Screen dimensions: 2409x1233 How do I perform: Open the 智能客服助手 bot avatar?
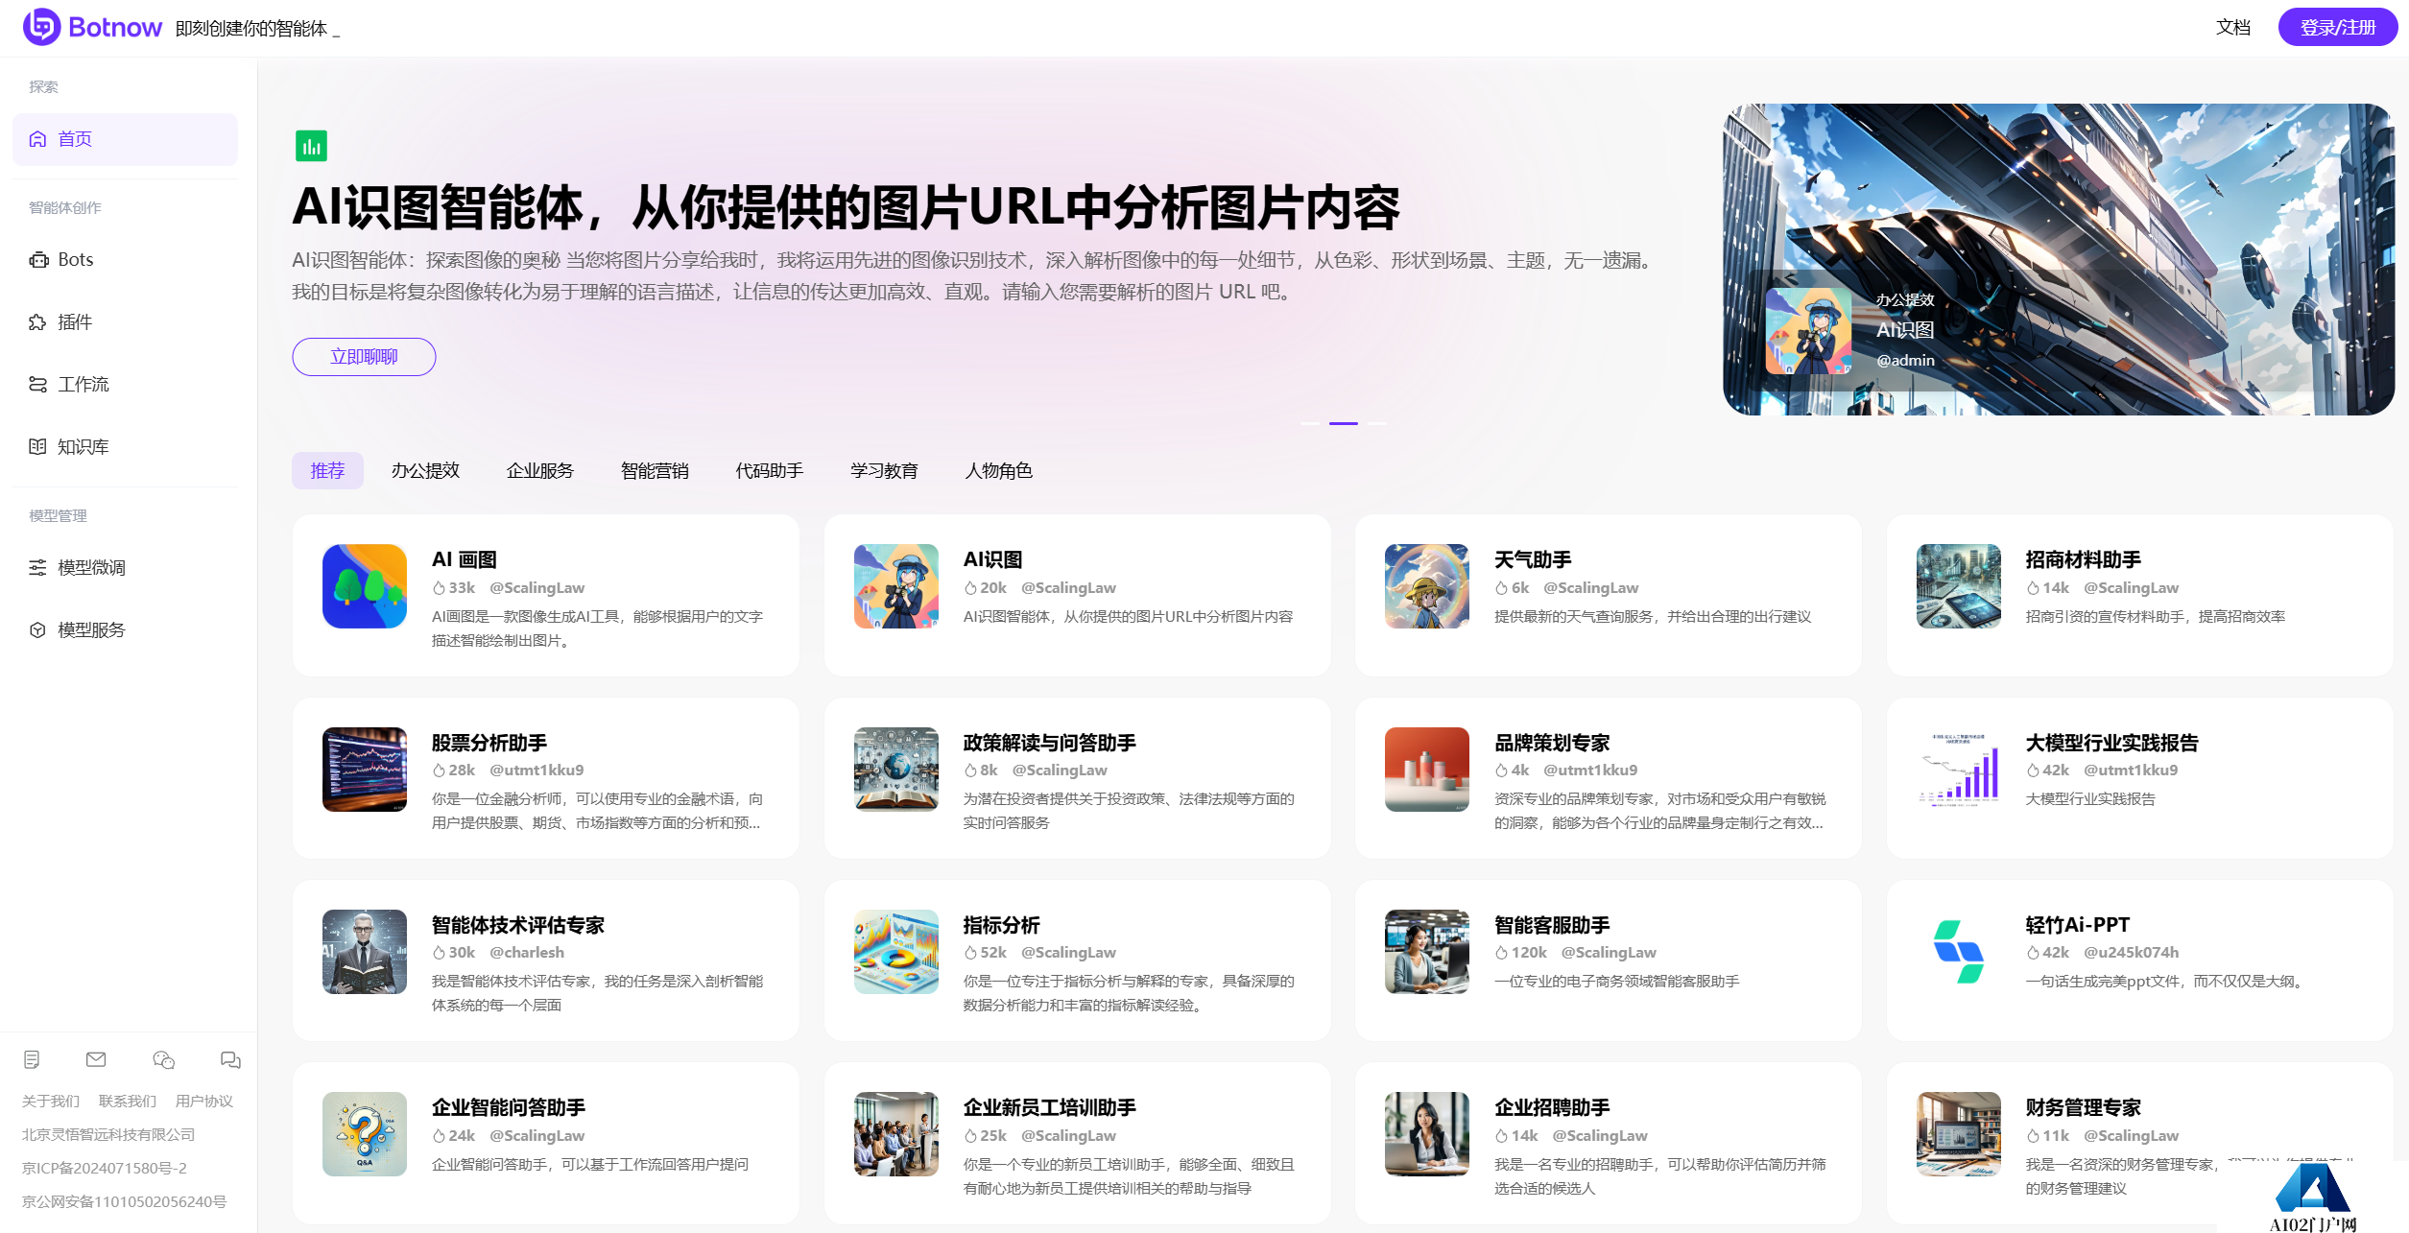1427,952
